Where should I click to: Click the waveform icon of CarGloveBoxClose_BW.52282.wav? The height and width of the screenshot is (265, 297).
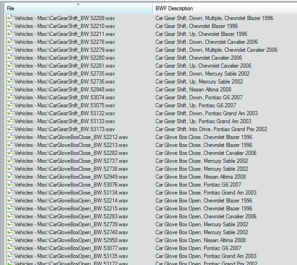10,153
